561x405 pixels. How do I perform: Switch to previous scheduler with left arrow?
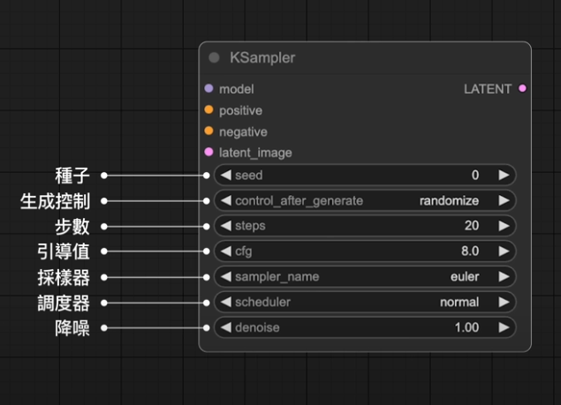pos(225,303)
